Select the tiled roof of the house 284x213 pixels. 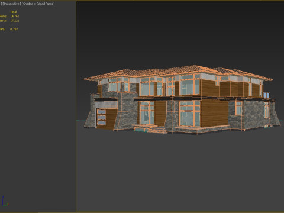(x=177, y=73)
